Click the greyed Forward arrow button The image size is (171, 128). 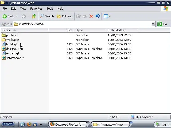[24, 17]
